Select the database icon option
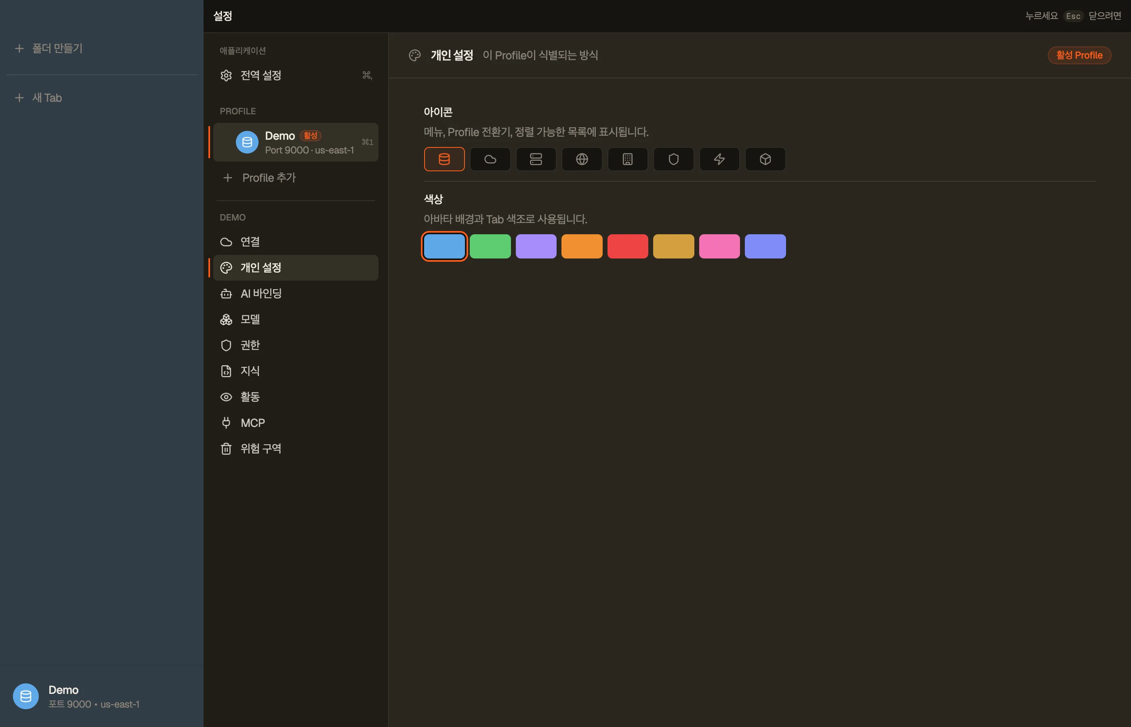The image size is (1131, 727). (444, 159)
